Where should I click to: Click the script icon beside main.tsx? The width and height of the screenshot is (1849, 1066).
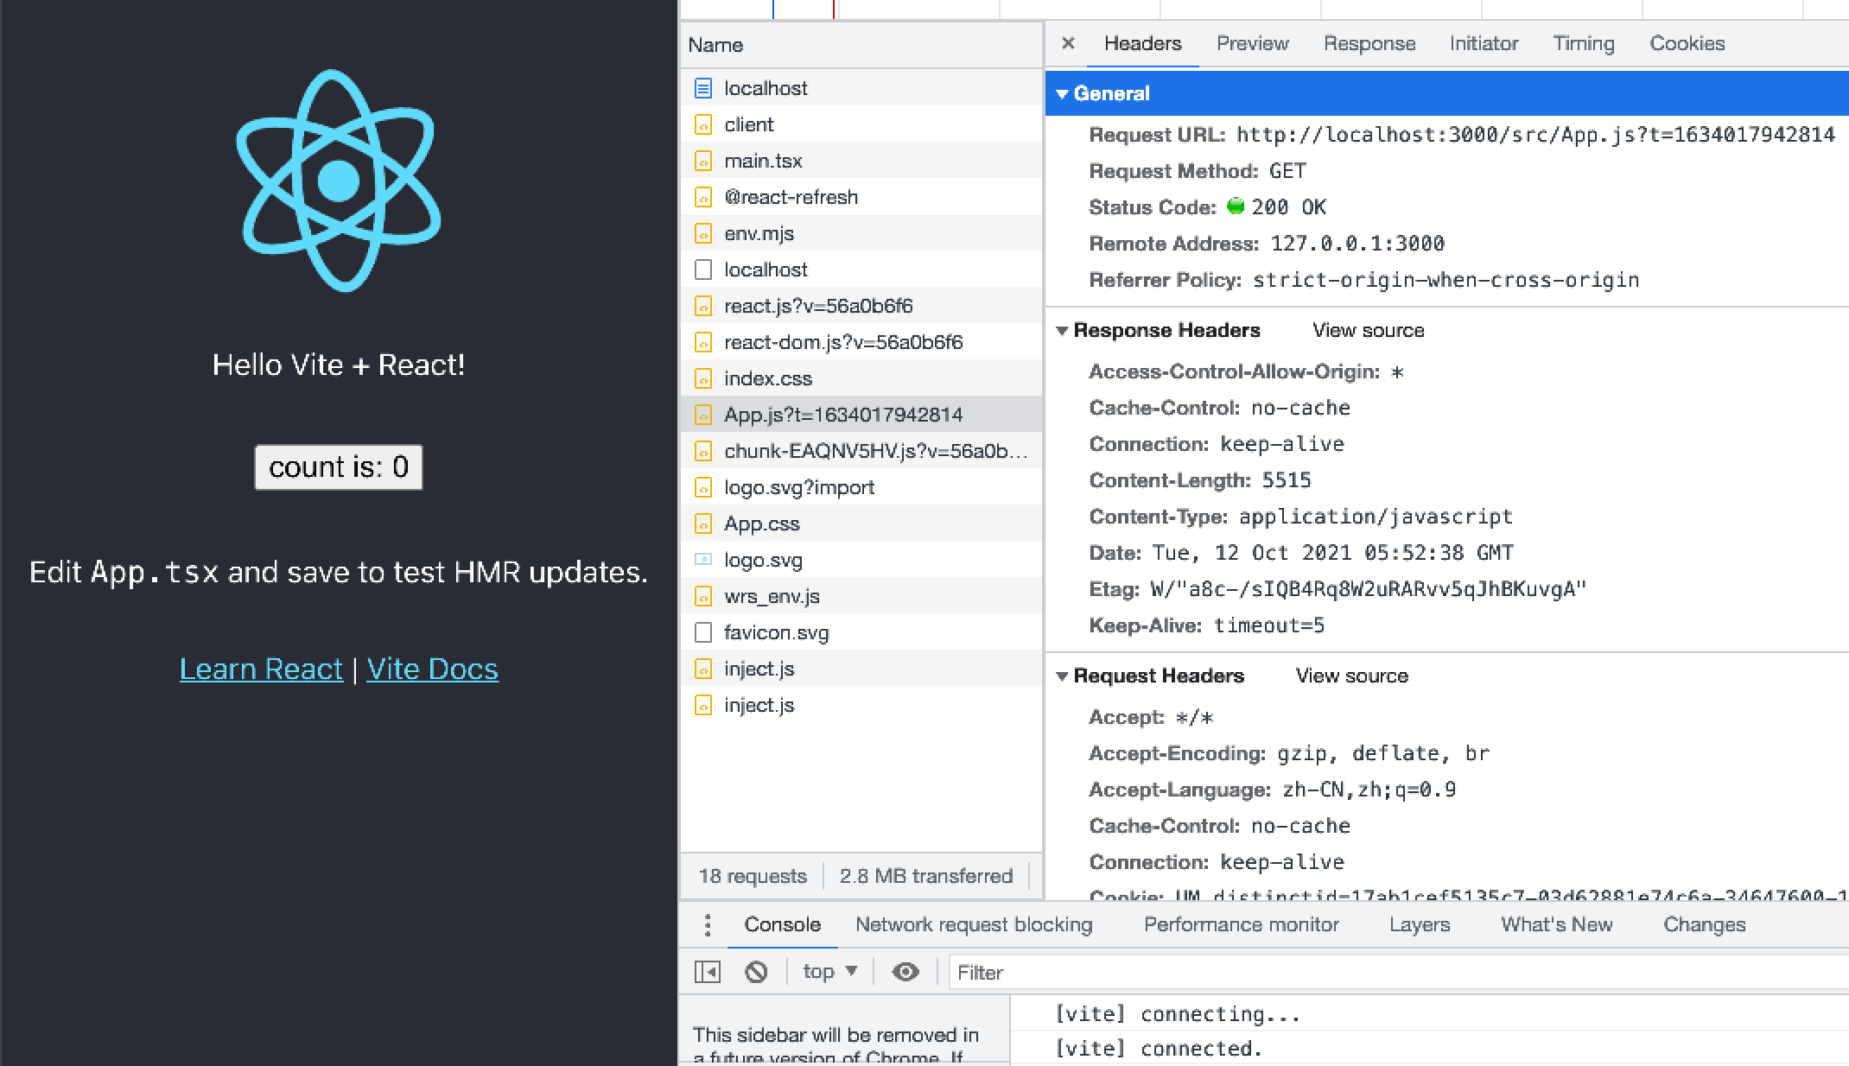click(703, 161)
